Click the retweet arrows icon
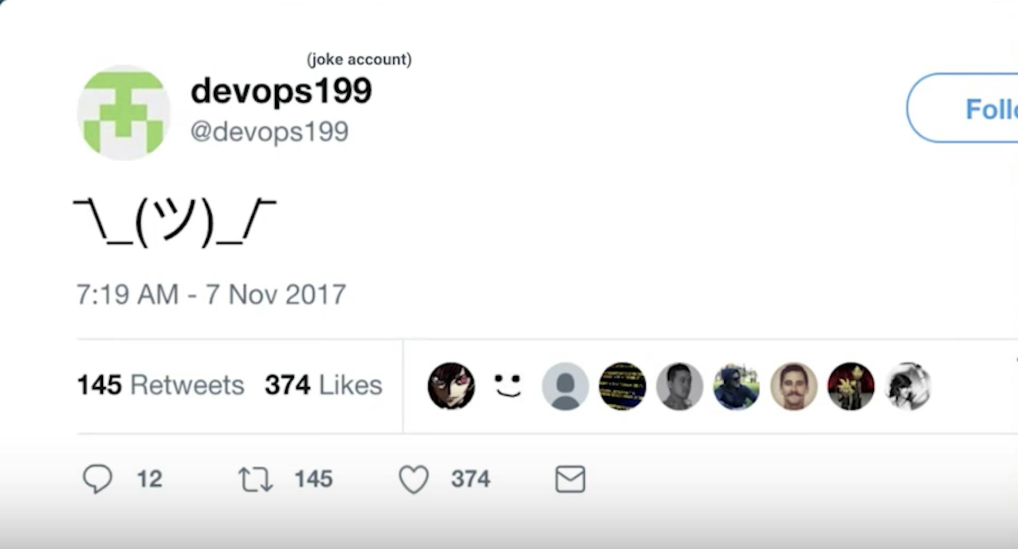This screenshot has height=549, width=1018. click(x=255, y=480)
